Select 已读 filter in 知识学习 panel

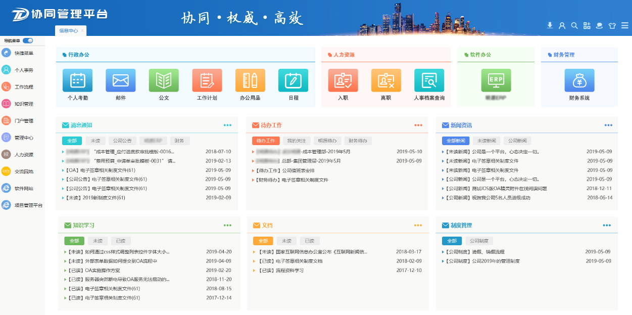(x=121, y=241)
